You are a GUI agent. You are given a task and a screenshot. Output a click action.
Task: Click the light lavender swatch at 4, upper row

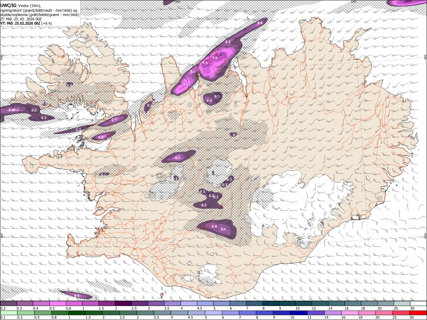tap(189, 304)
